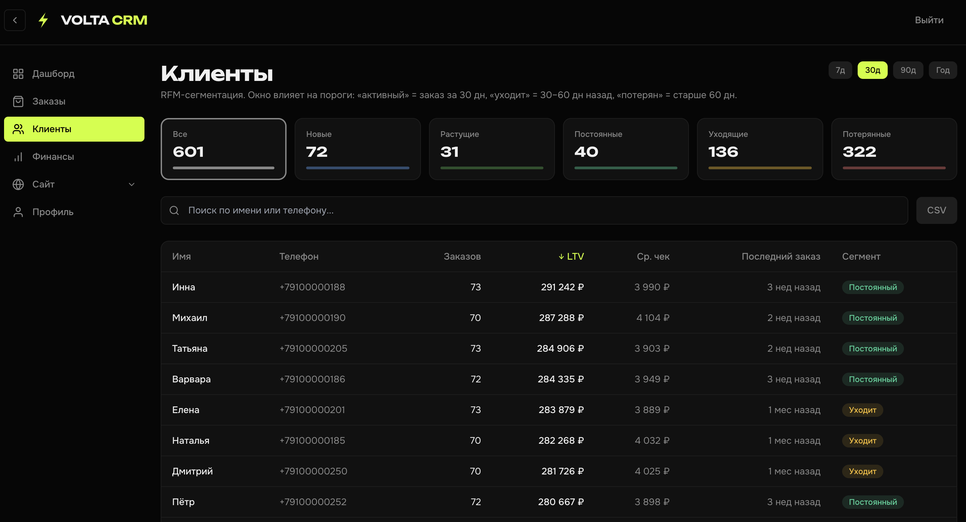Open client row Елена
This screenshot has width=966, height=522.
tap(559, 410)
